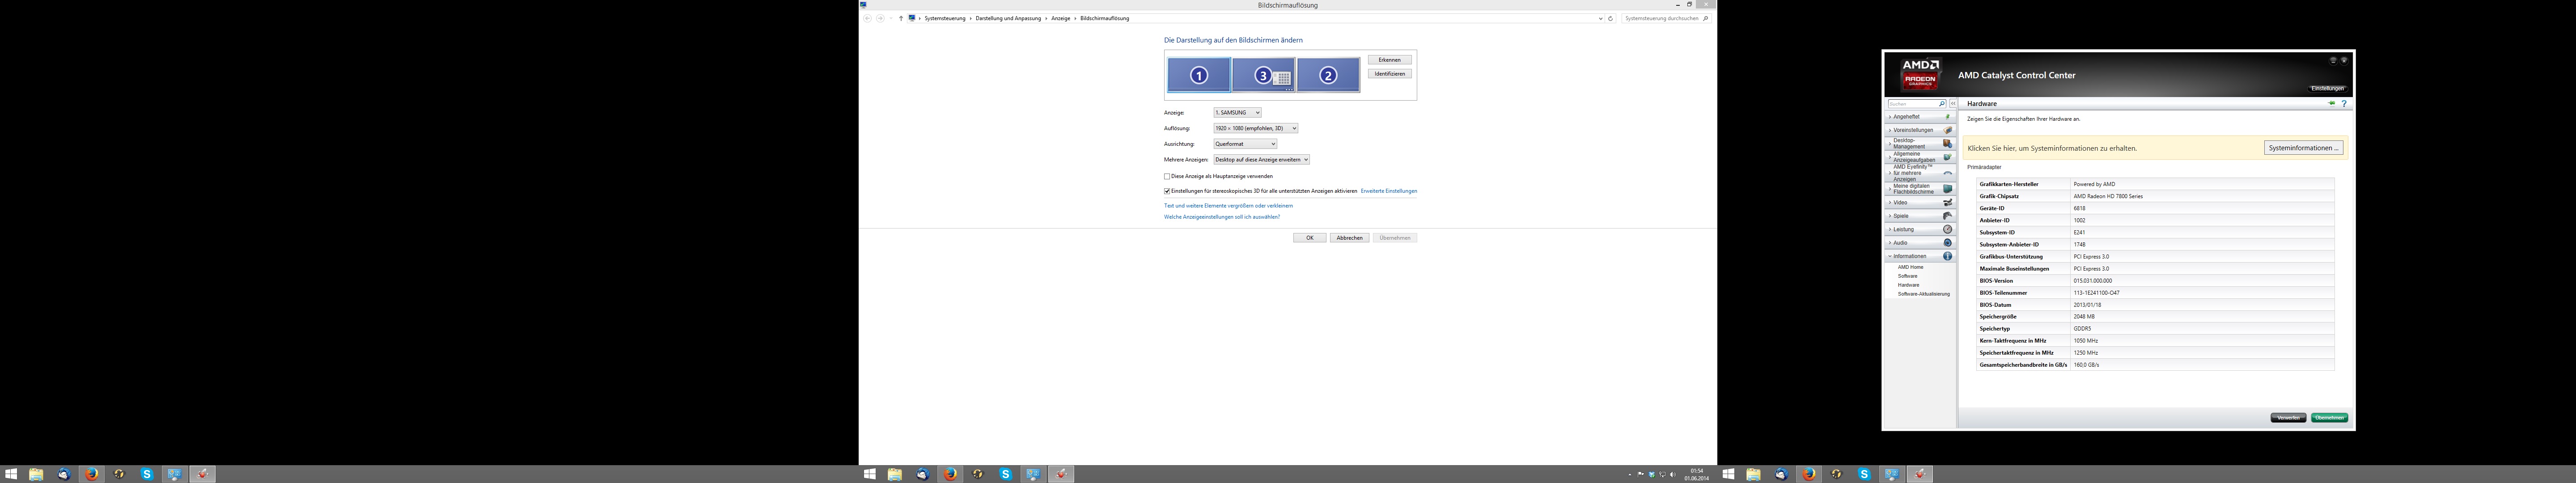Open the Auflösung dropdown
The height and width of the screenshot is (483, 2576).
click(x=1255, y=128)
